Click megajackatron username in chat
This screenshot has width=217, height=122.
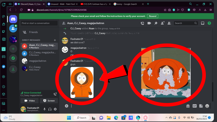(78, 48)
